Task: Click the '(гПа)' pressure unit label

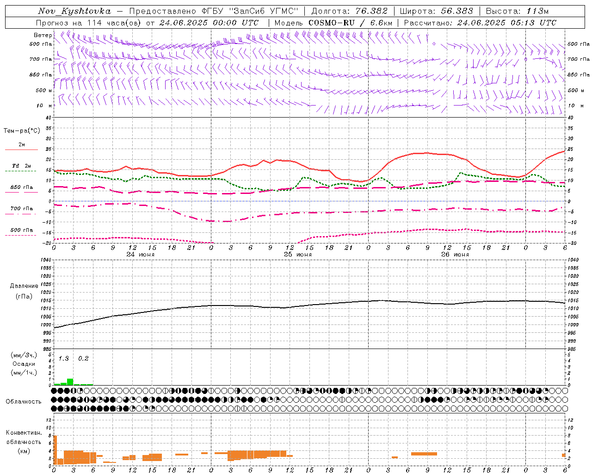Action: 24,296
